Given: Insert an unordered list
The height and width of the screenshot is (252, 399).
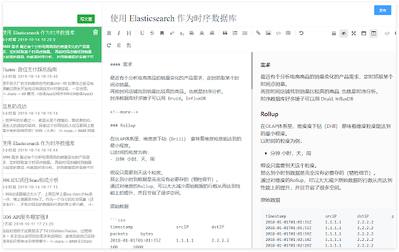Looking at the screenshot, I should pyautogui.click(x=245, y=33).
